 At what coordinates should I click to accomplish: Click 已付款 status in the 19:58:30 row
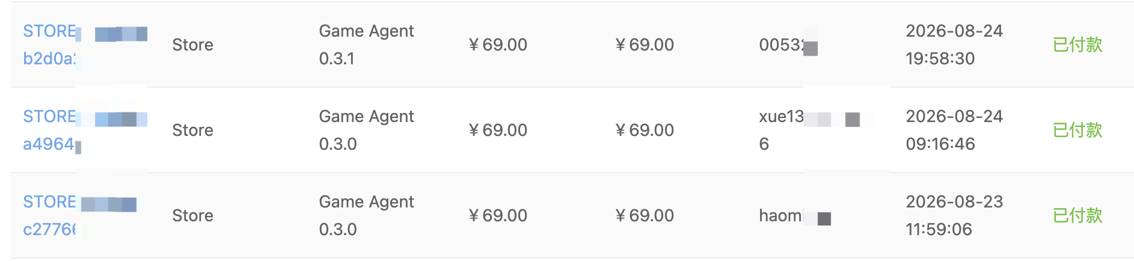tap(1077, 45)
